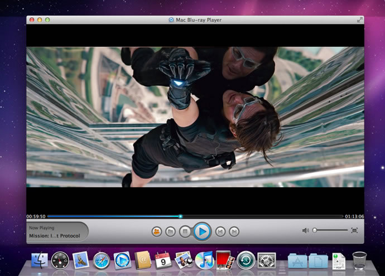
Task: Mute audio with the speaker icon
Action: click(x=305, y=230)
